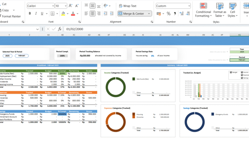Open Format as Table menu
The height and width of the screenshot is (142, 249).
pyautogui.click(x=220, y=10)
